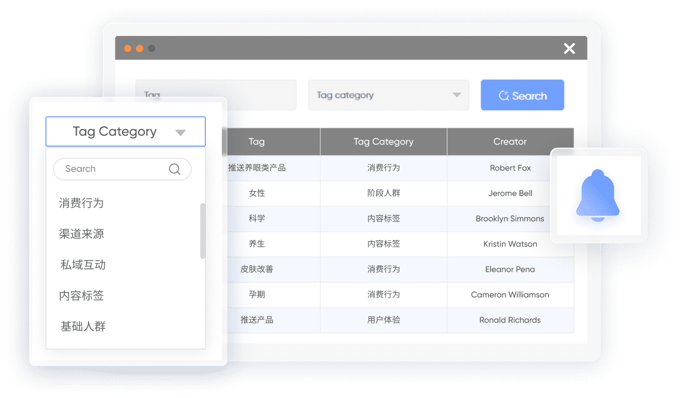Select 渠道来源 from the dropdown list

click(81, 234)
